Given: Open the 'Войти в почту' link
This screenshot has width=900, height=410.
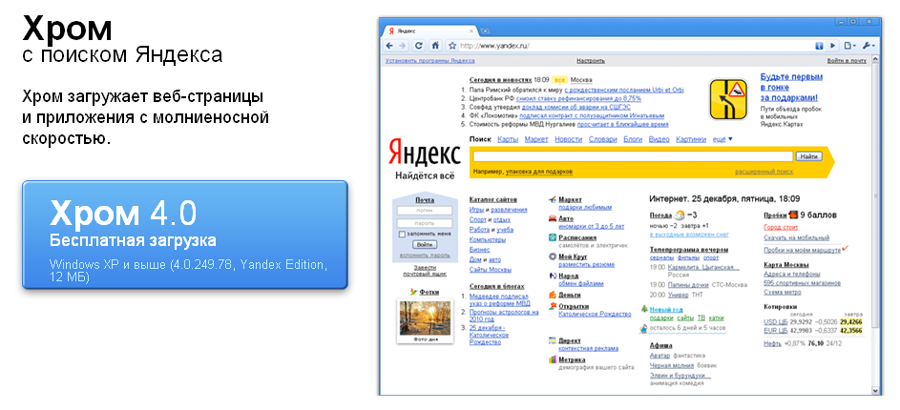Looking at the screenshot, I should click(847, 60).
